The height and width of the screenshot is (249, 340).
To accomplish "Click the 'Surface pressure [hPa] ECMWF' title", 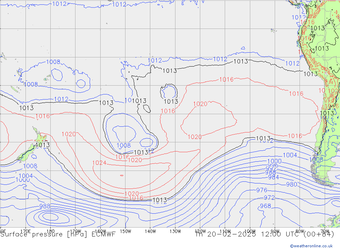I will [58, 234].
